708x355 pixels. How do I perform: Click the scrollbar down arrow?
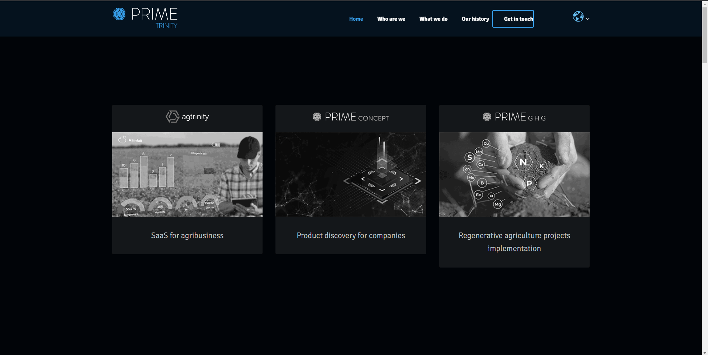(x=705, y=352)
